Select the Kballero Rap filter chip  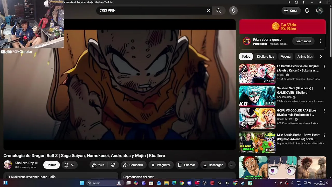pyautogui.click(x=265, y=56)
